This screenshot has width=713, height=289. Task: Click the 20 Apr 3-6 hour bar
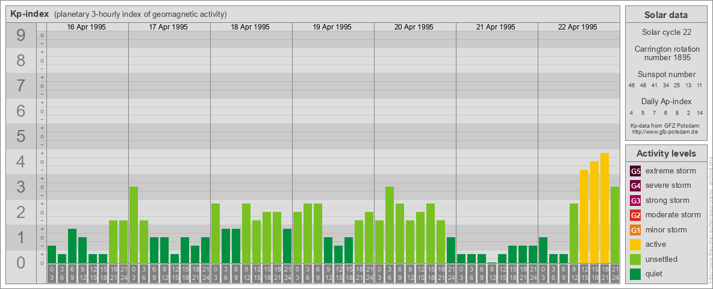(389, 225)
